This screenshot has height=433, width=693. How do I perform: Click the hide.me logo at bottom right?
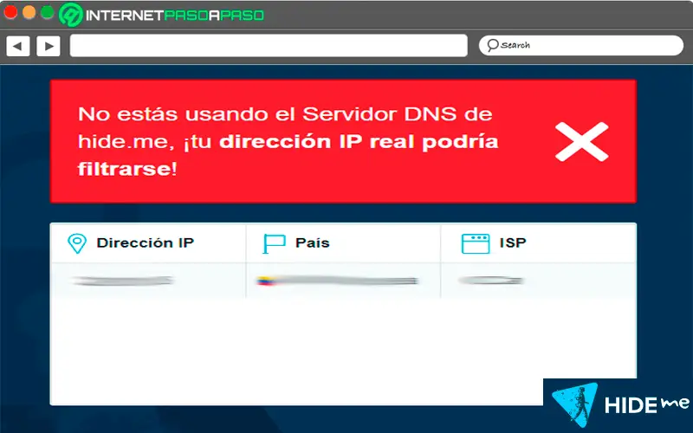619,404
